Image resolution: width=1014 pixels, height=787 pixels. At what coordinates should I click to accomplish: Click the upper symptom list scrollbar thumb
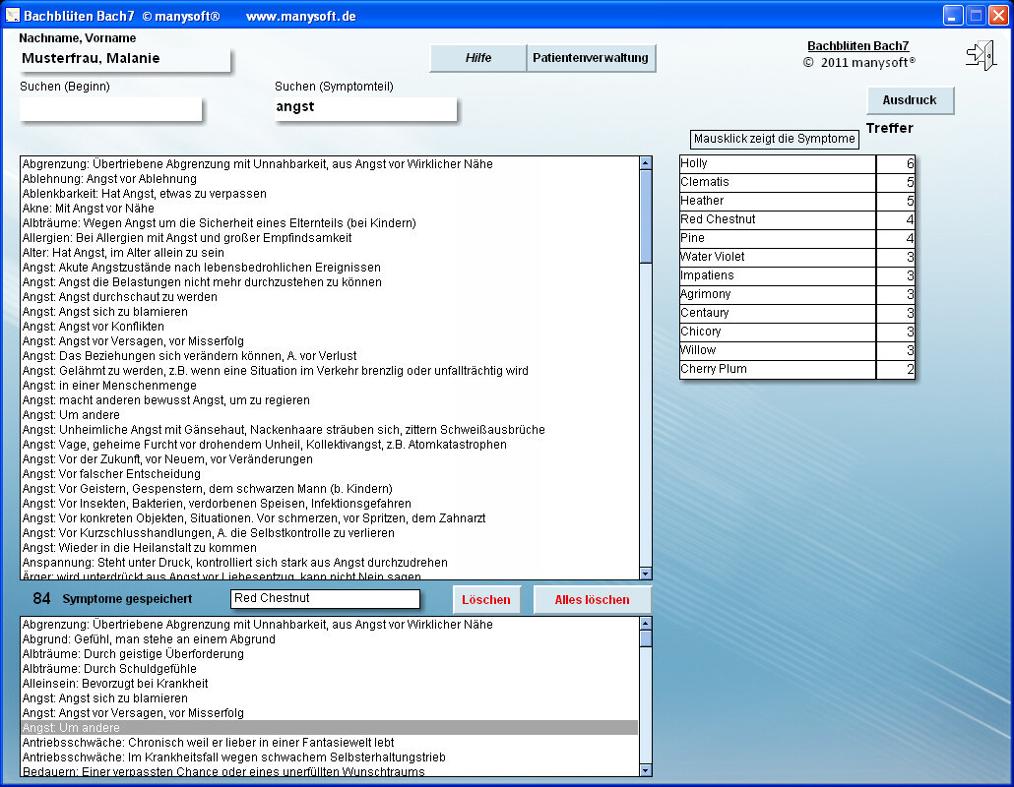pos(646,216)
